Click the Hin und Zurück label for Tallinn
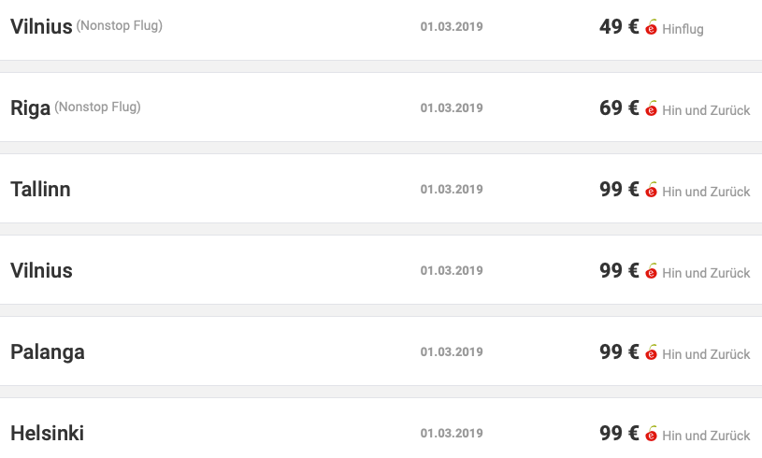This screenshot has width=762, height=458. click(706, 192)
